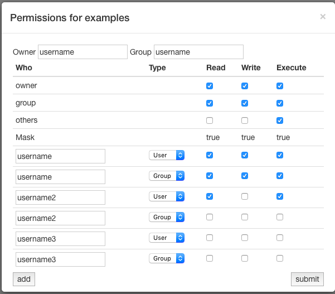Uncheck the group Write checkbox
Image resolution: width=335 pixels, height=294 pixels.
click(x=245, y=103)
